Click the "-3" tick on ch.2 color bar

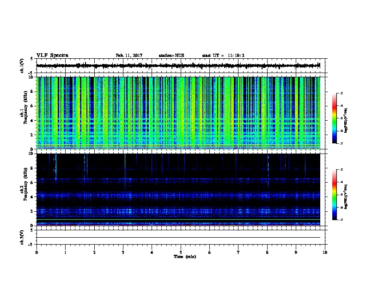341,170
